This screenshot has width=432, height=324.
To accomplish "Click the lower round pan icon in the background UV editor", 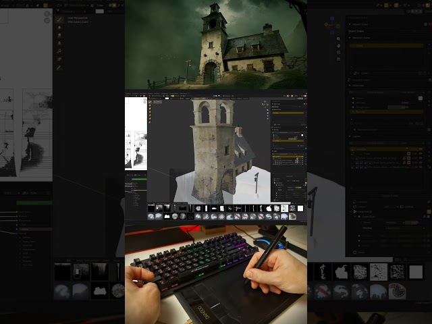I will tap(47, 20).
